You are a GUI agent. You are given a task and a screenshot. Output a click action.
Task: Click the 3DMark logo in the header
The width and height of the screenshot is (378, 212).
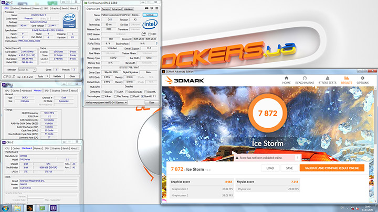point(185,80)
